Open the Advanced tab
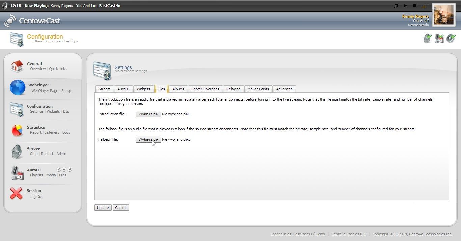The image size is (461, 241). coord(284,89)
